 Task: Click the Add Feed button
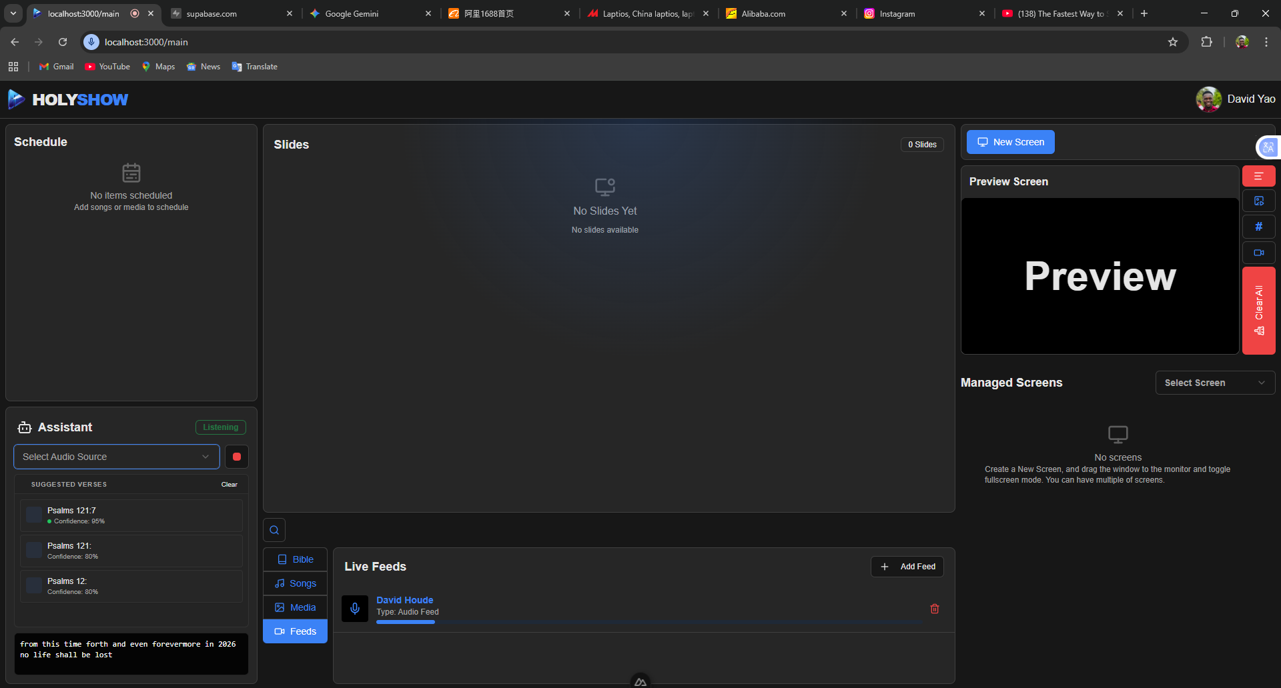(907, 567)
